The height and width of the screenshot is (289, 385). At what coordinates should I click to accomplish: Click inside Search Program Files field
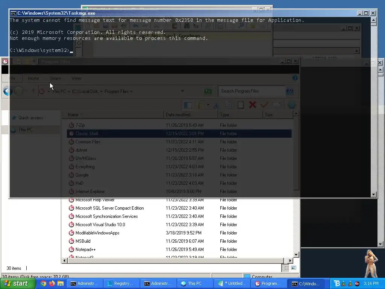[252, 91]
